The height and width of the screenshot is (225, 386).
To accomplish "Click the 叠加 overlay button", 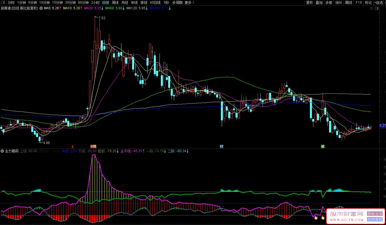I will tap(319, 2).
